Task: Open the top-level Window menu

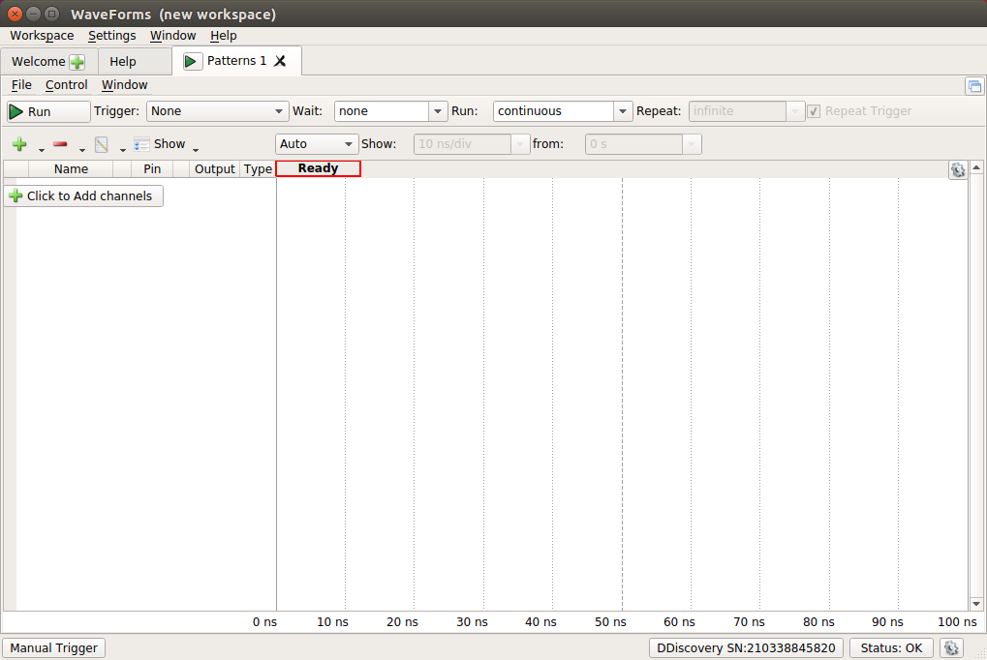Action: pos(173,35)
